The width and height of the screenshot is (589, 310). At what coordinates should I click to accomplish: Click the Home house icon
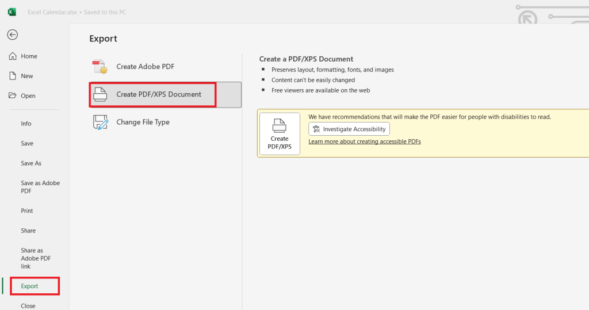pyautogui.click(x=13, y=56)
